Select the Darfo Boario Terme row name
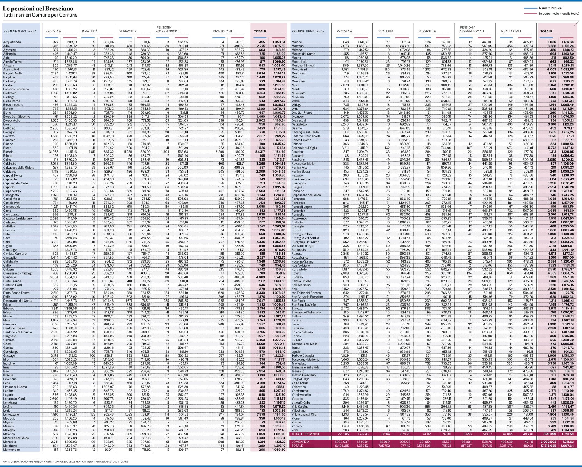Screen dimensions: 582x467 pos(16,293)
